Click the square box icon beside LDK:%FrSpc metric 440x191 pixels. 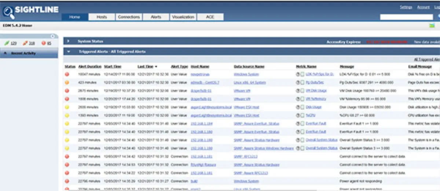(302, 74)
